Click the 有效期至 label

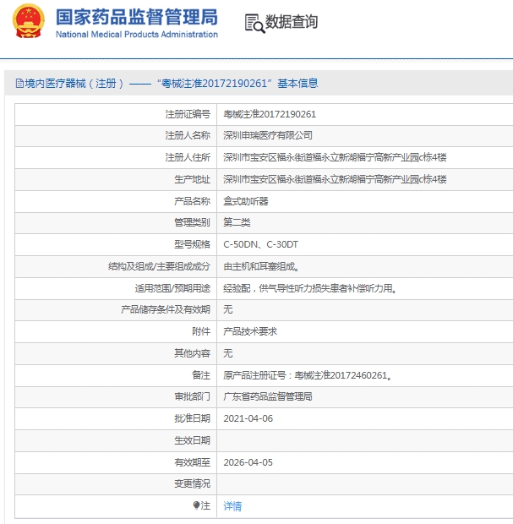192,462
